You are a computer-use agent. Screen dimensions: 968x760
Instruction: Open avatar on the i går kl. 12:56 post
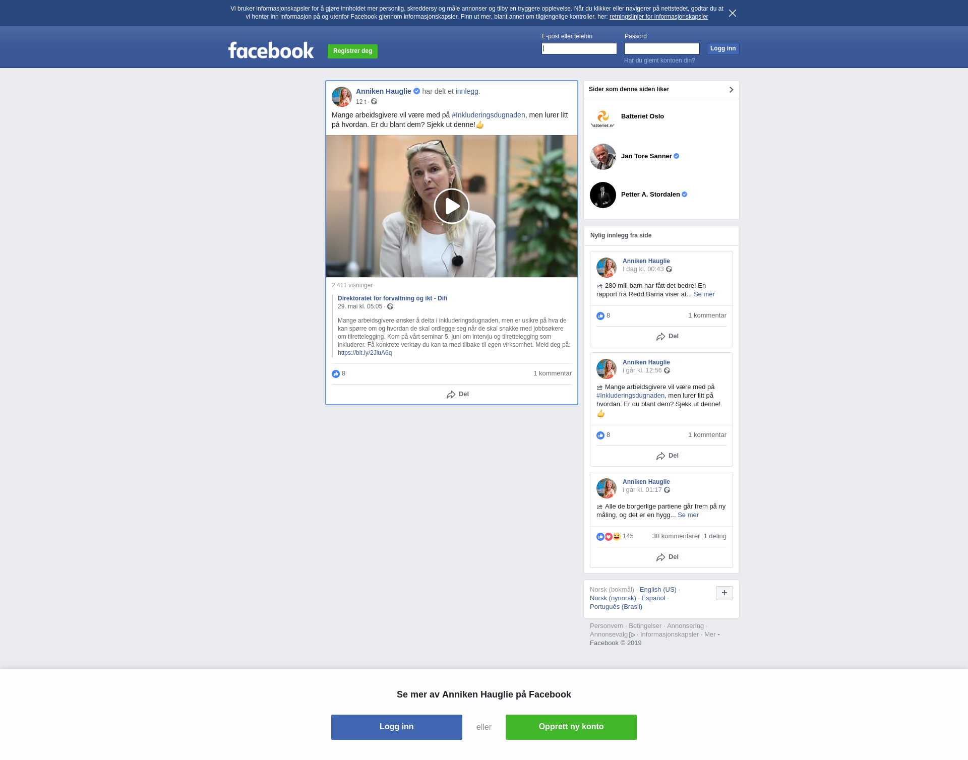coord(607,369)
